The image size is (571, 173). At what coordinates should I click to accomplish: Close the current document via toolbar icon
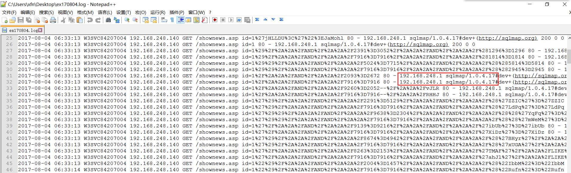37,20
